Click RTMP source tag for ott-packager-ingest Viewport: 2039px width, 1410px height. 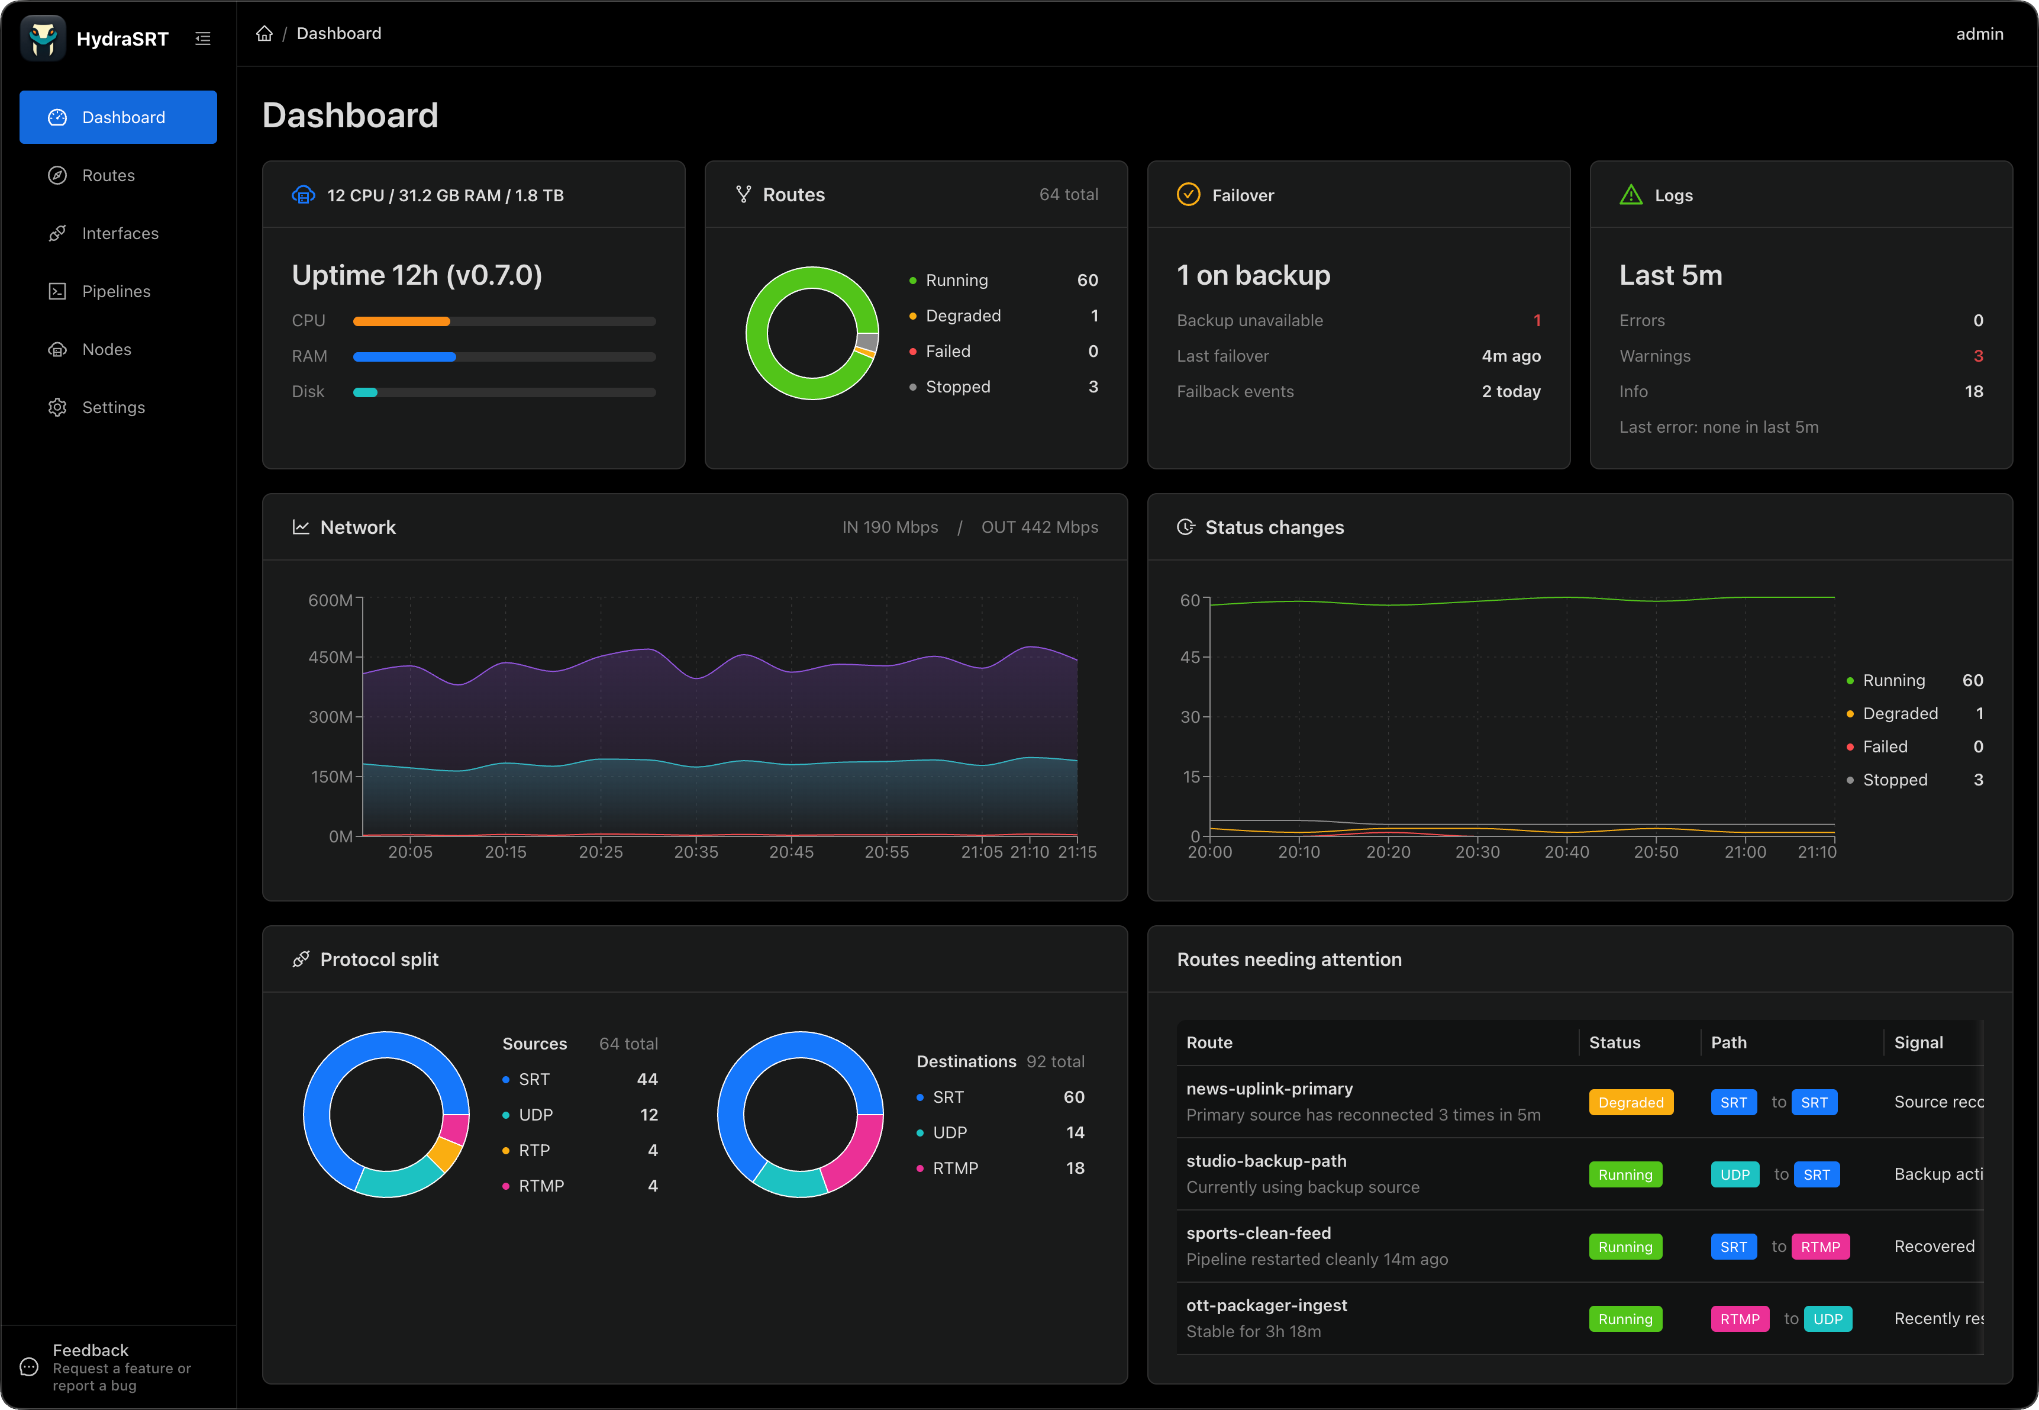(x=1740, y=1320)
